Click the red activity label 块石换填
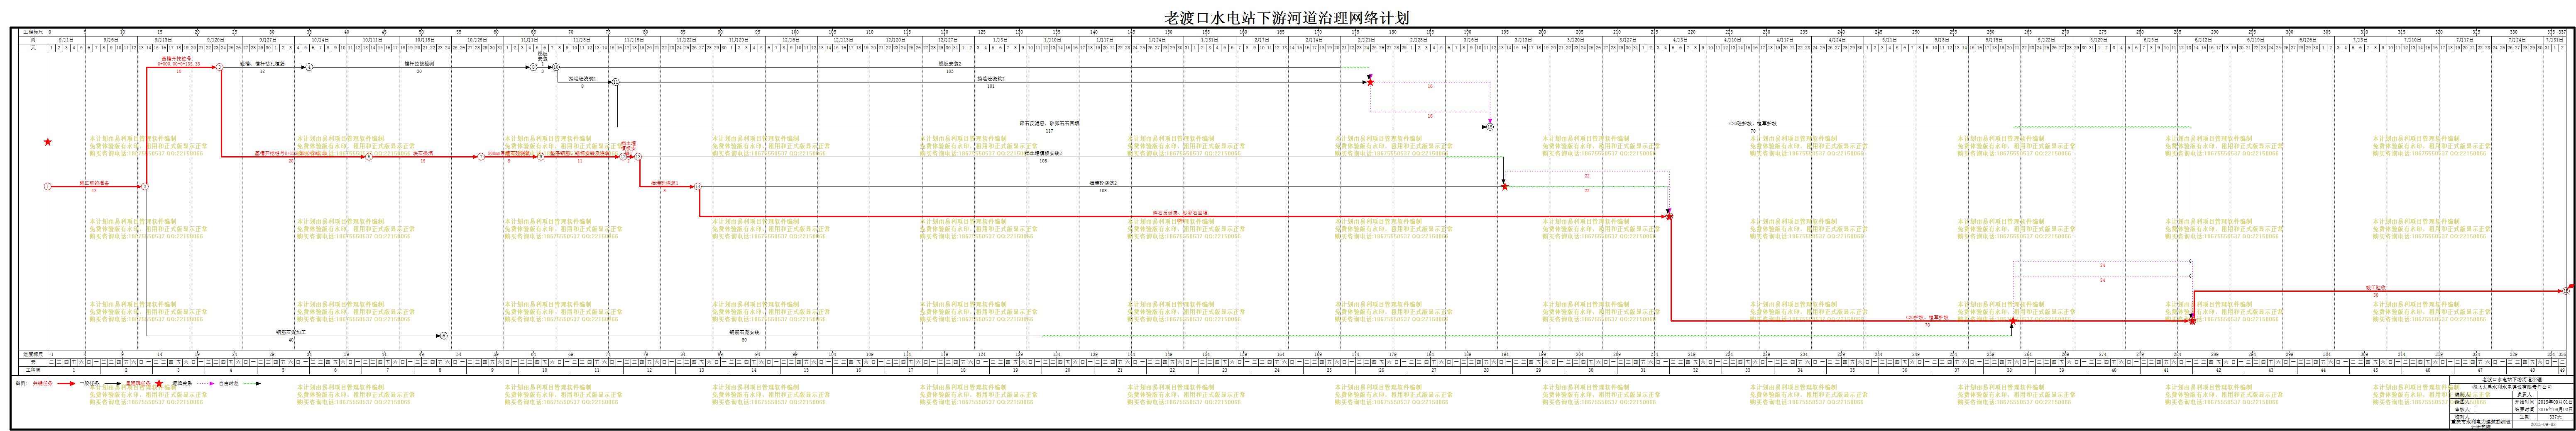The image size is (2576, 431). [x=423, y=154]
